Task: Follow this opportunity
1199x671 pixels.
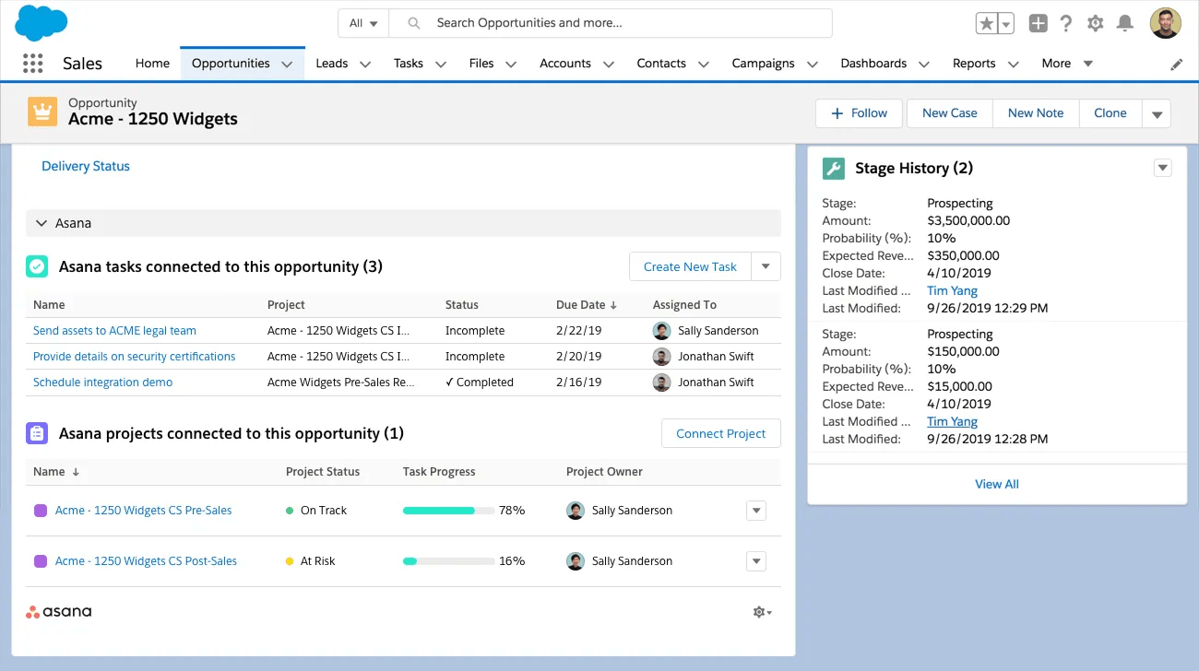Action: coord(858,112)
